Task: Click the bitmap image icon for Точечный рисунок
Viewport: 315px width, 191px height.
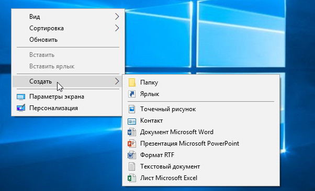Action: pyautogui.click(x=132, y=109)
